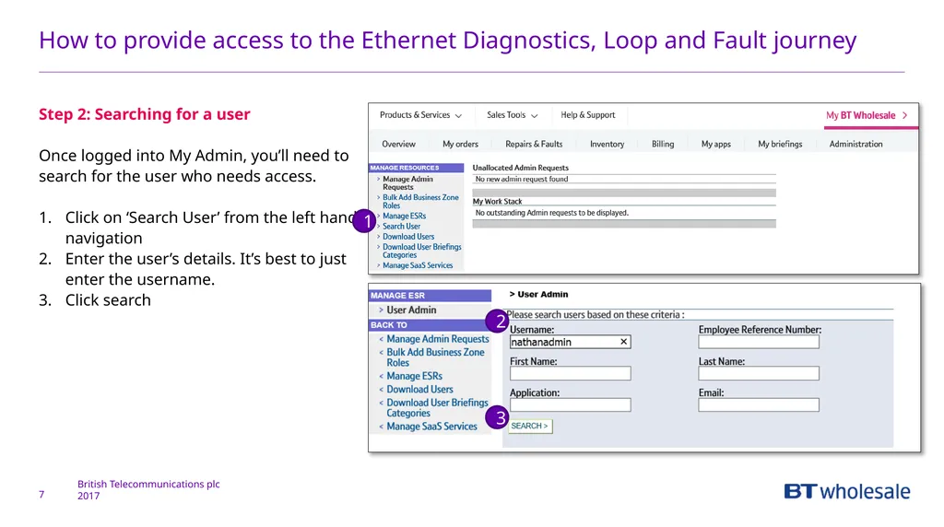This screenshot has height=527, width=944.
Task: Go back to Bulk Add Business Zone Roles
Action: coord(435,357)
